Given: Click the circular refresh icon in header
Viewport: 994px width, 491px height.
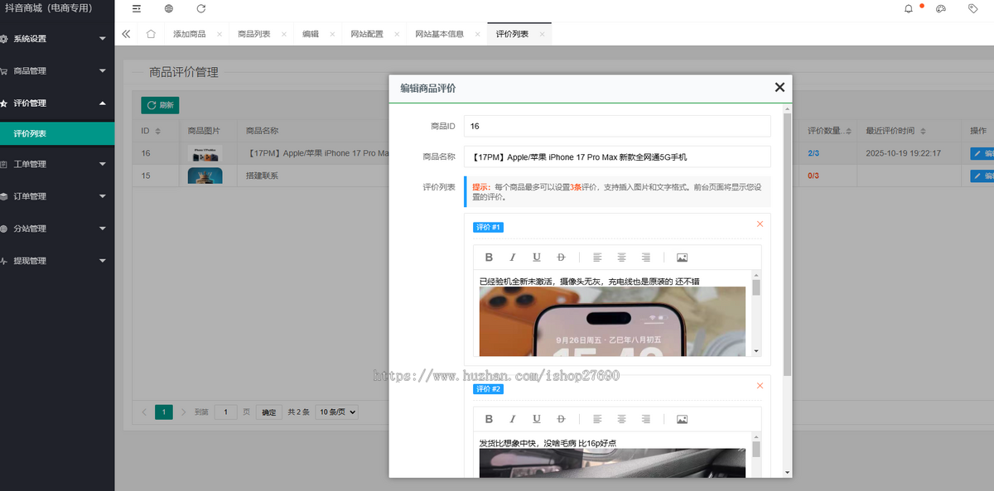Looking at the screenshot, I should [201, 8].
